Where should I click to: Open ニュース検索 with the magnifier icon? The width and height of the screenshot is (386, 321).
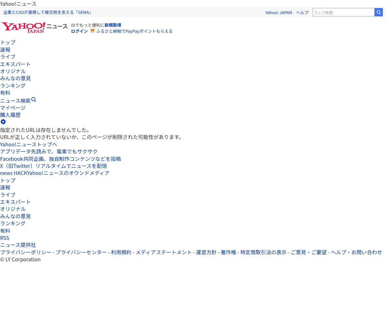[x=18, y=100]
